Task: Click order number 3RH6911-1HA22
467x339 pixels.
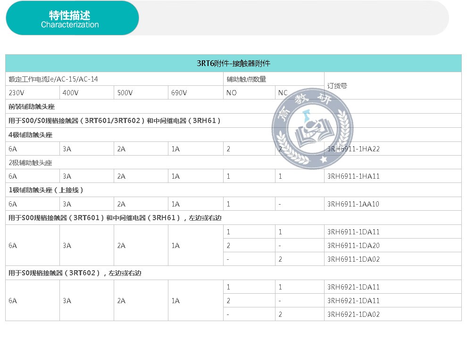Action: [353, 149]
